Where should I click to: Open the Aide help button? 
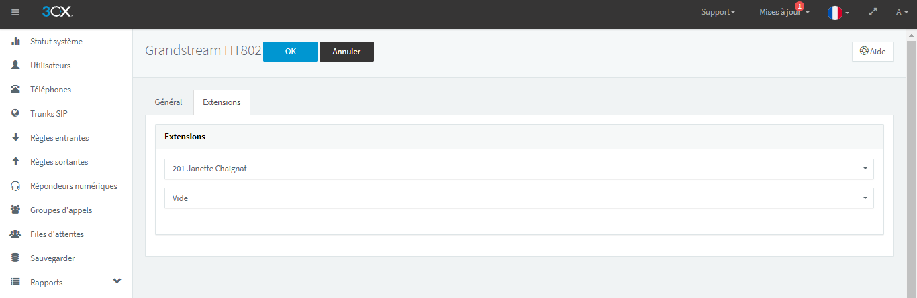coord(873,52)
